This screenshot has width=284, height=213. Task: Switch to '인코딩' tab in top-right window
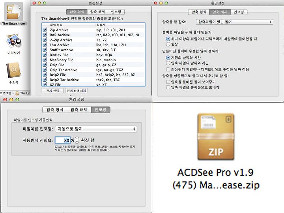tap(239, 12)
